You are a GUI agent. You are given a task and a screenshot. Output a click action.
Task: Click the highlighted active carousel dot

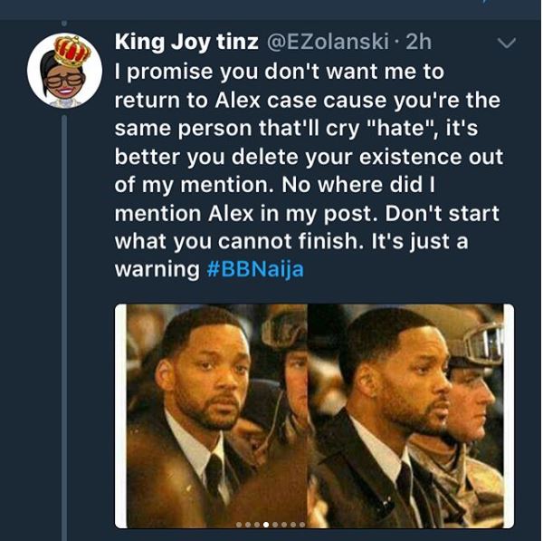pyautogui.click(x=265, y=525)
